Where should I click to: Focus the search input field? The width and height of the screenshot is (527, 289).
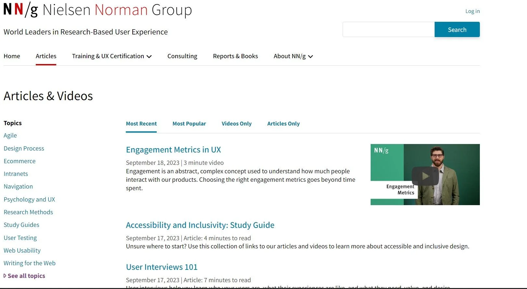tap(389, 30)
